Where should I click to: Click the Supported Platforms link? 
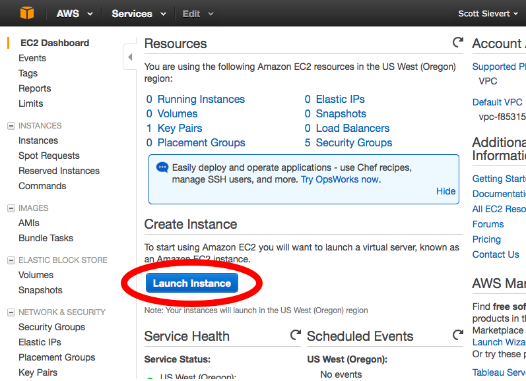click(x=499, y=67)
